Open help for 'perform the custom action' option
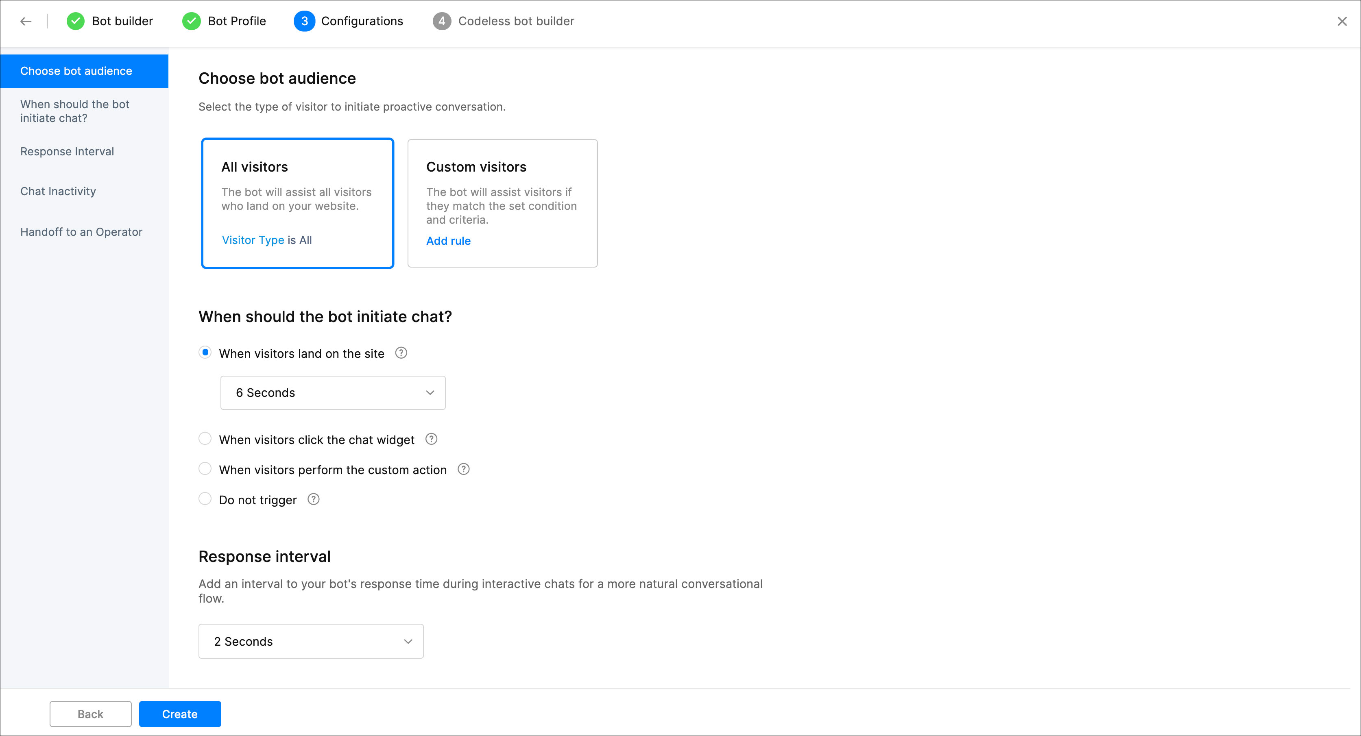The image size is (1361, 736). tap(463, 469)
